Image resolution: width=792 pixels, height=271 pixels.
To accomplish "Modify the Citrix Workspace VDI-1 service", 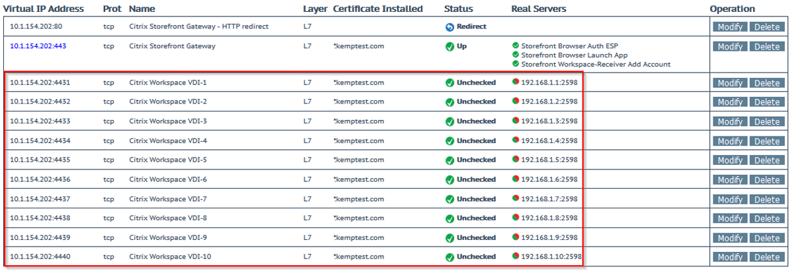I will click(730, 83).
